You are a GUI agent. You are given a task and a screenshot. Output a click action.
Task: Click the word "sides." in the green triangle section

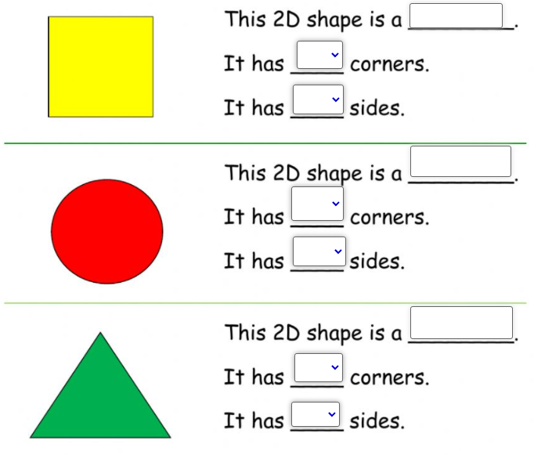pos(377,421)
